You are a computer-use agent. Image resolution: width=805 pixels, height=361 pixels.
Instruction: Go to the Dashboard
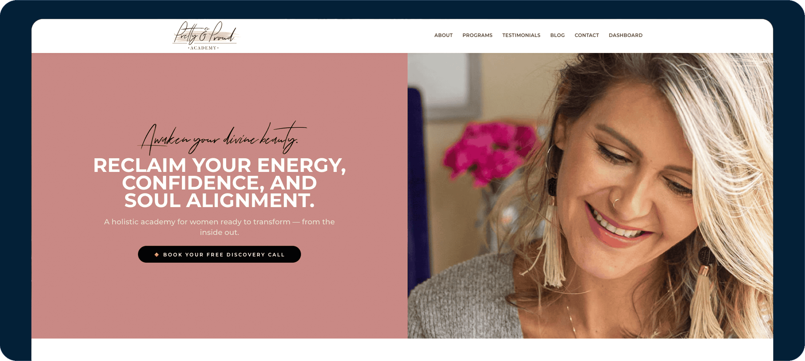(x=626, y=35)
